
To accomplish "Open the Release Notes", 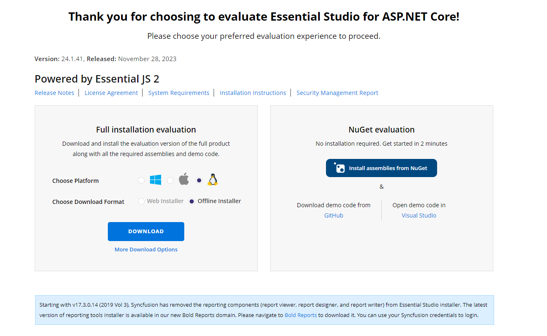I will (x=54, y=92).
